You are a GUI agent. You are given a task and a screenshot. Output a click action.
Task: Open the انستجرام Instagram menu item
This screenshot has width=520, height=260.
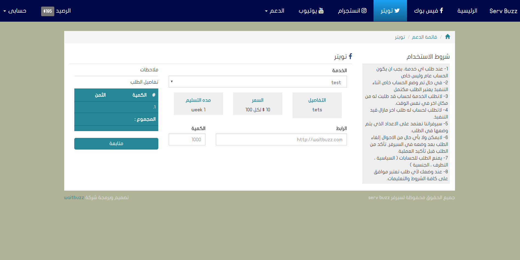click(x=352, y=11)
